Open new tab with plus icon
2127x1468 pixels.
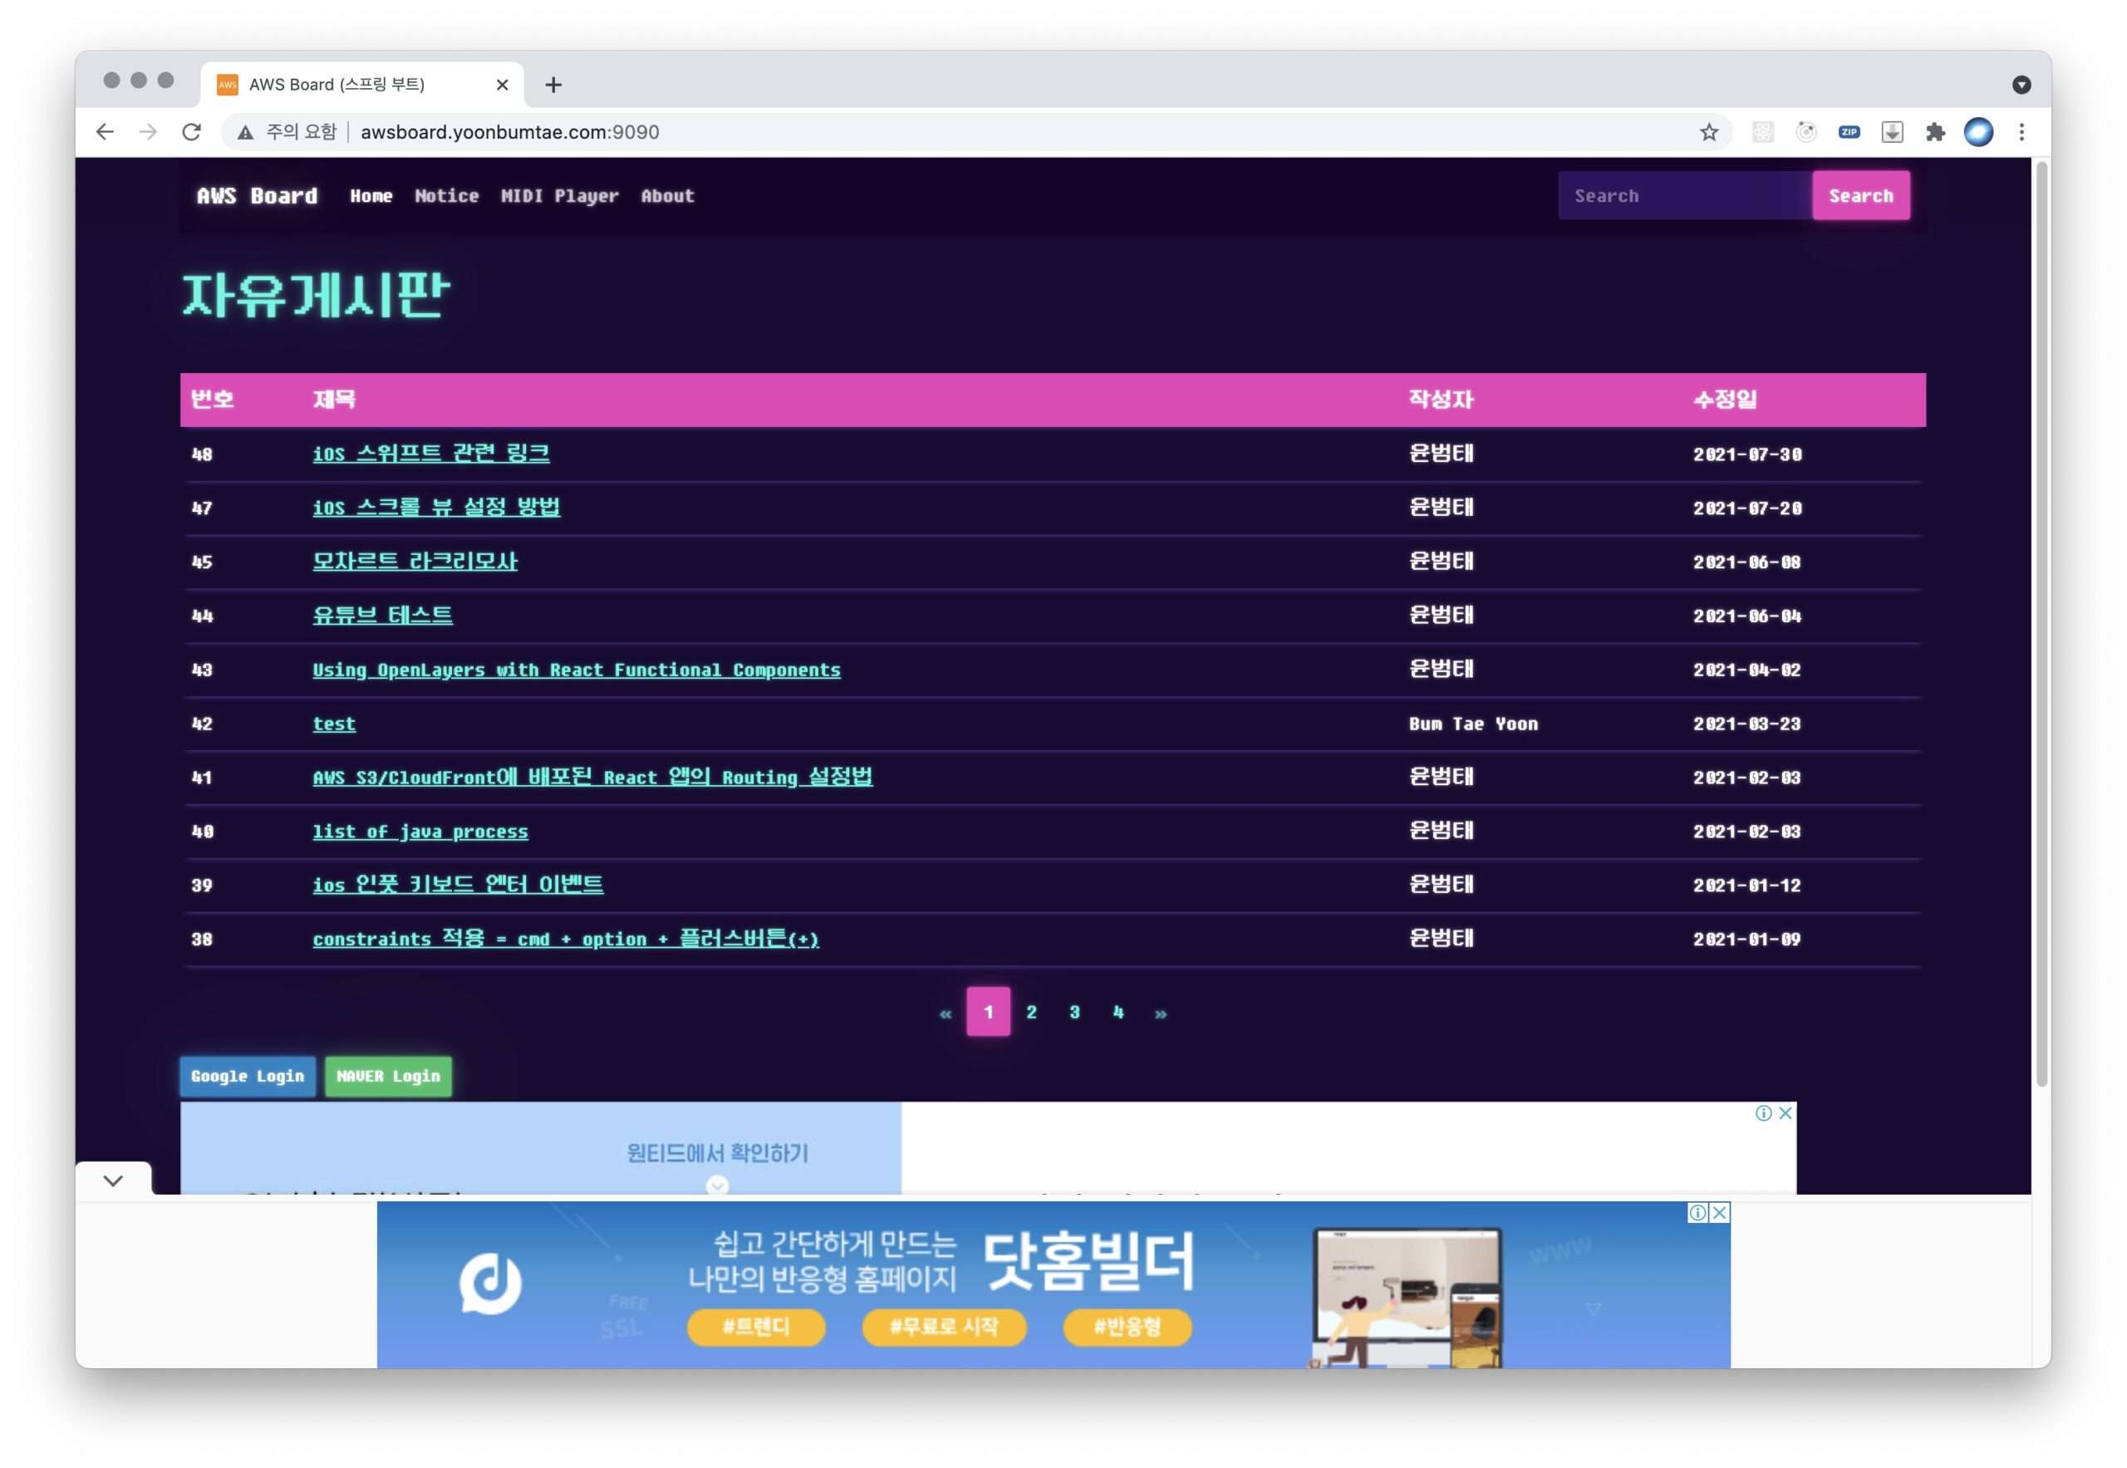coord(553,85)
